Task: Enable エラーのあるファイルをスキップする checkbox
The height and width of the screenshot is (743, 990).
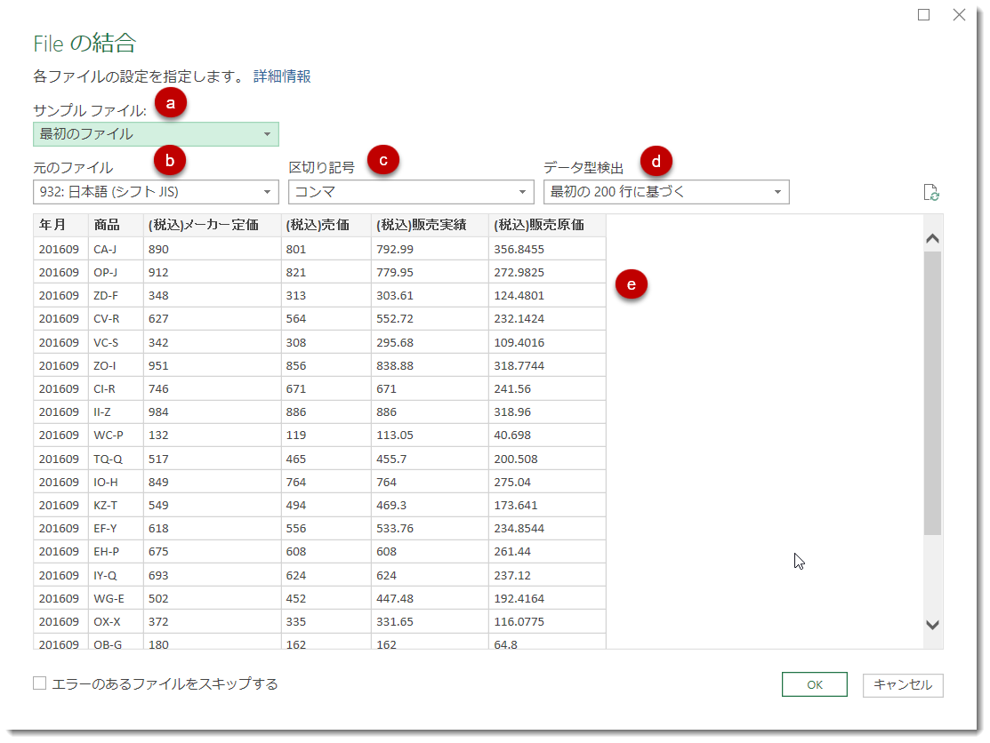Action: [40, 683]
